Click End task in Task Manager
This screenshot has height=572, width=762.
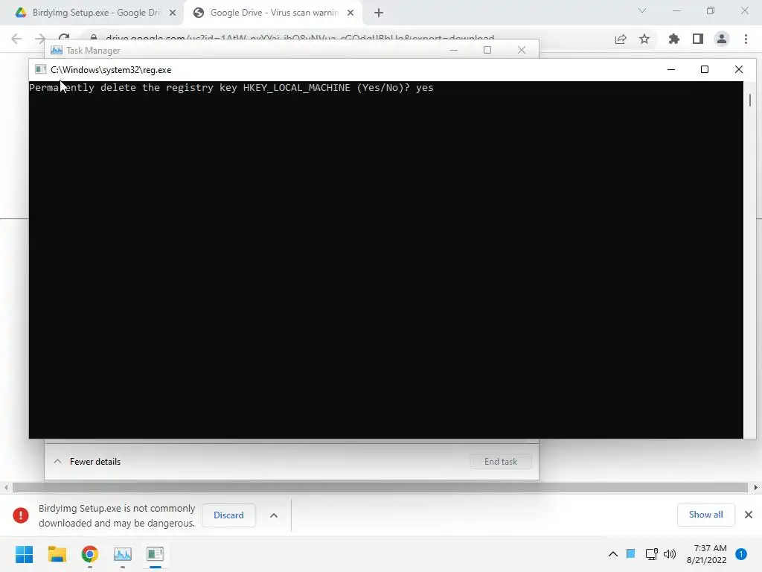point(501,462)
